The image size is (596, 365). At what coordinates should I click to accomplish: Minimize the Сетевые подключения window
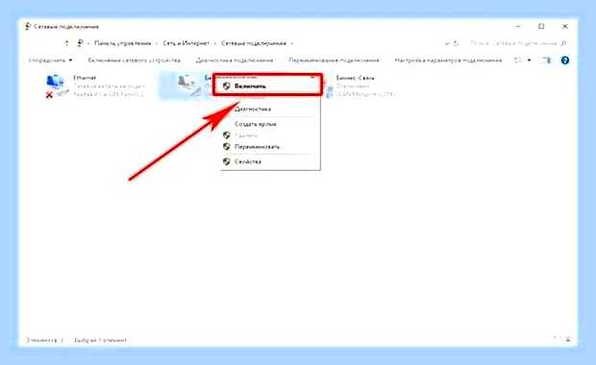[x=518, y=26]
